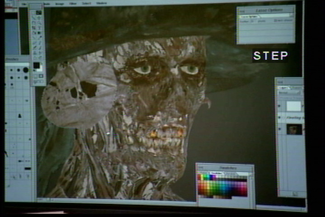Choose the smallest hard brush in the first row
The width and height of the screenshot is (325, 217).
[11, 70]
